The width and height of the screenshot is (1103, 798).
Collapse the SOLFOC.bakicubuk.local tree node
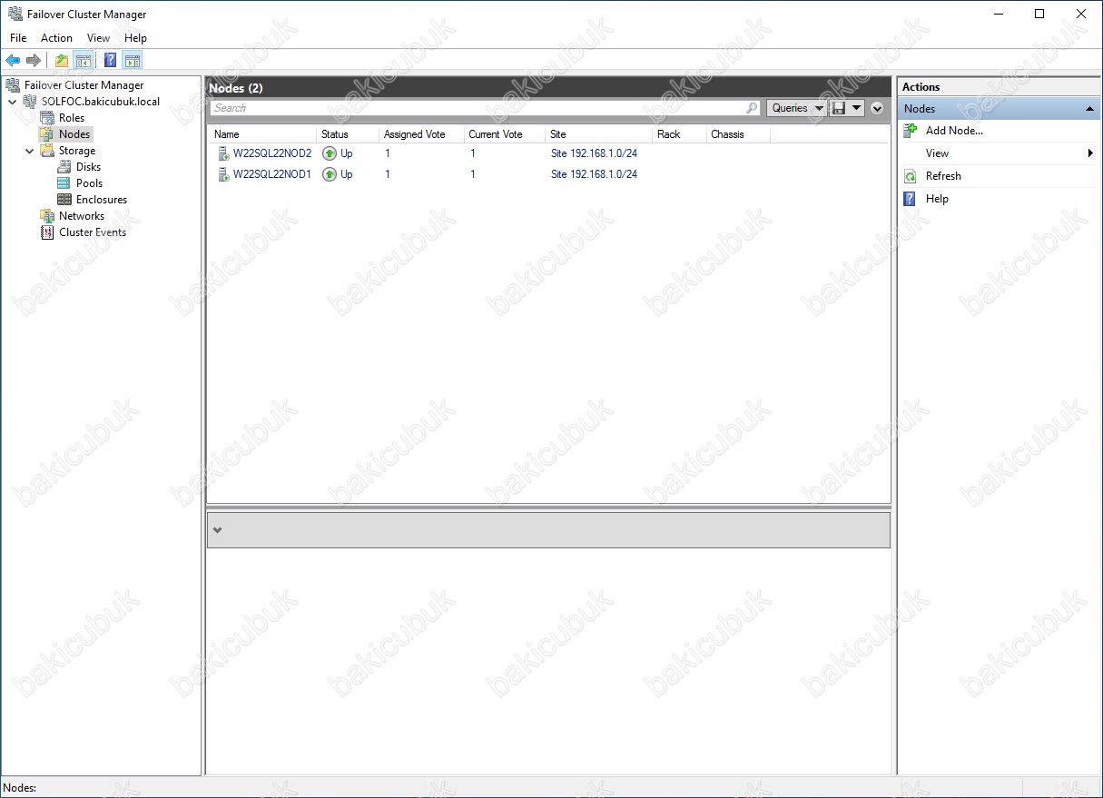[12, 102]
